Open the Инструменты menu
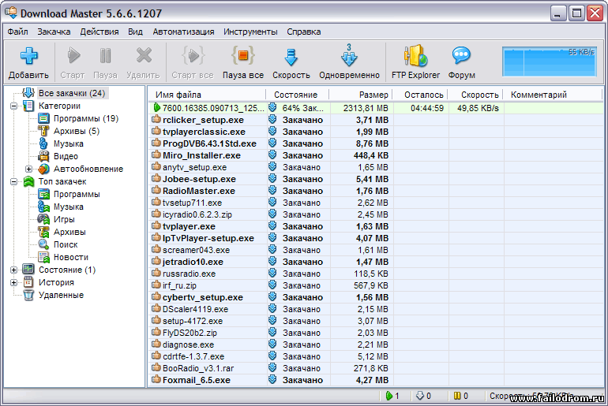This screenshot has width=608, height=406. click(x=250, y=32)
